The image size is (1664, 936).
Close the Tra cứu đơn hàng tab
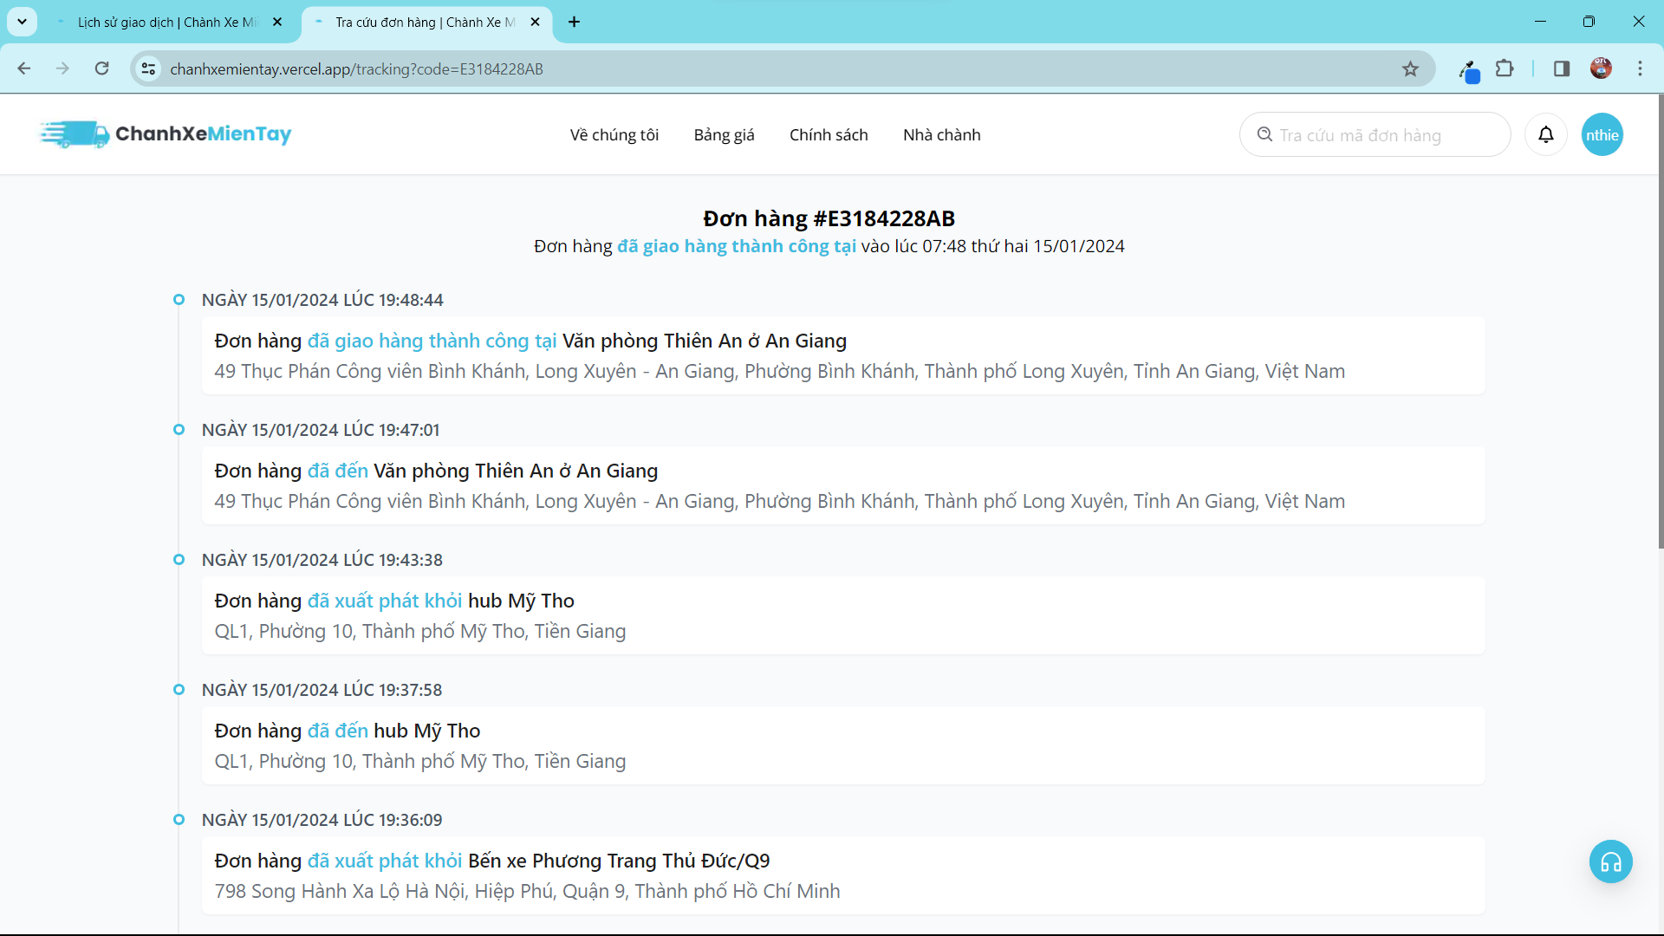pyautogui.click(x=535, y=23)
